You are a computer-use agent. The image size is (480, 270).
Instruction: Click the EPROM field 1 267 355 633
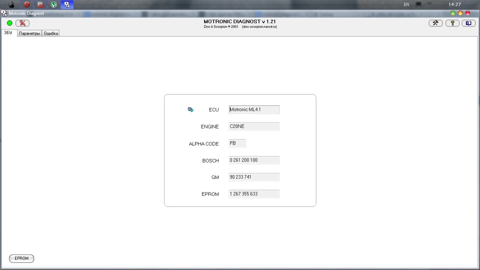254,194
